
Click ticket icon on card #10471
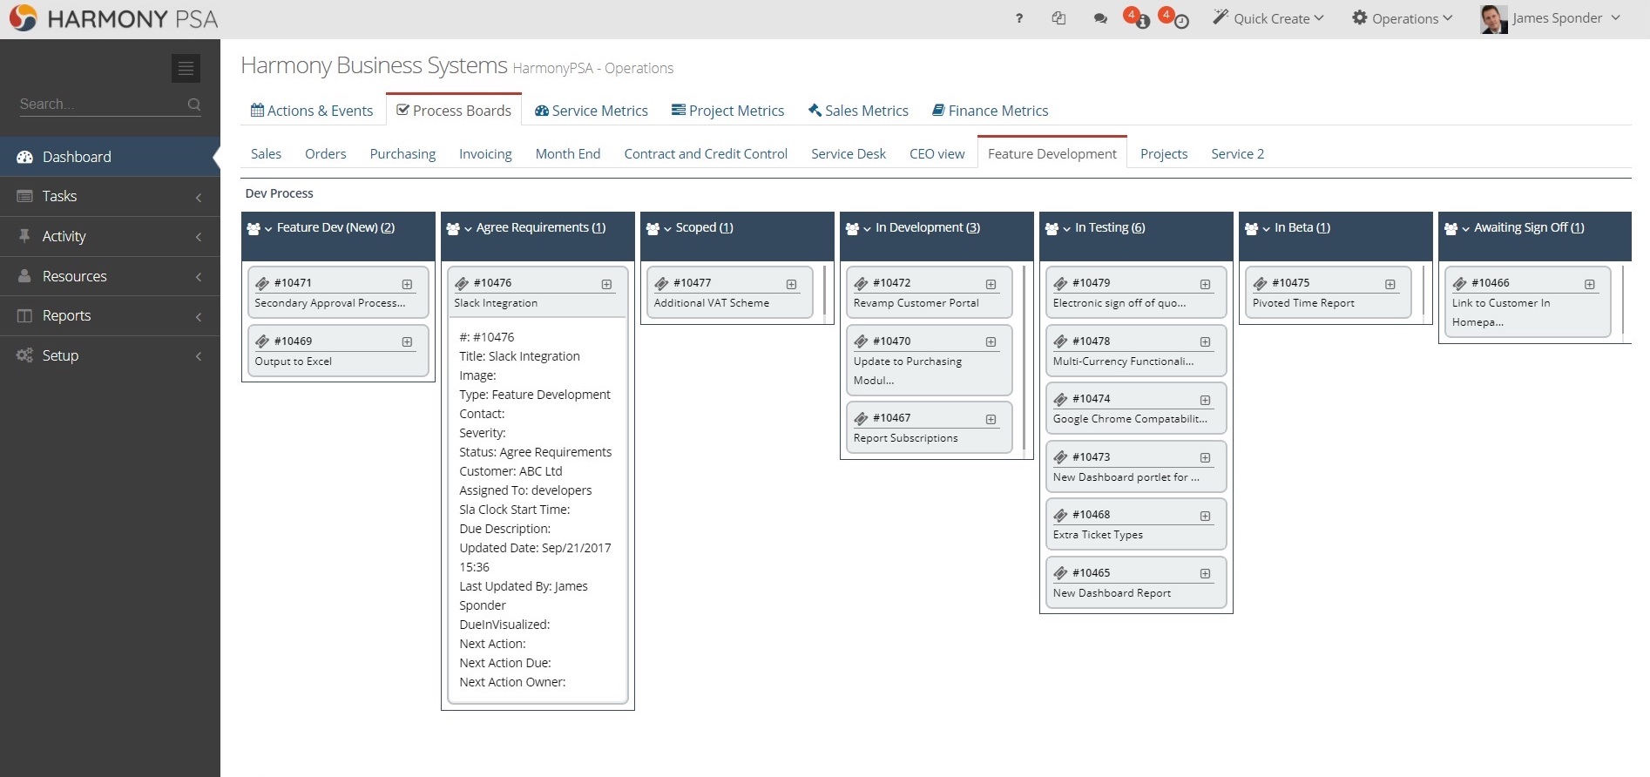[x=262, y=283]
